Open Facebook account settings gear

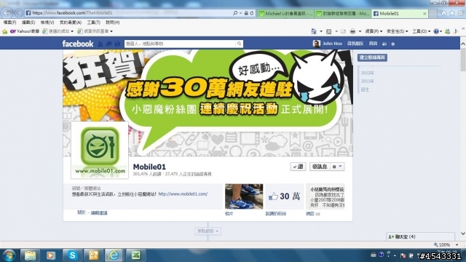coord(393,44)
